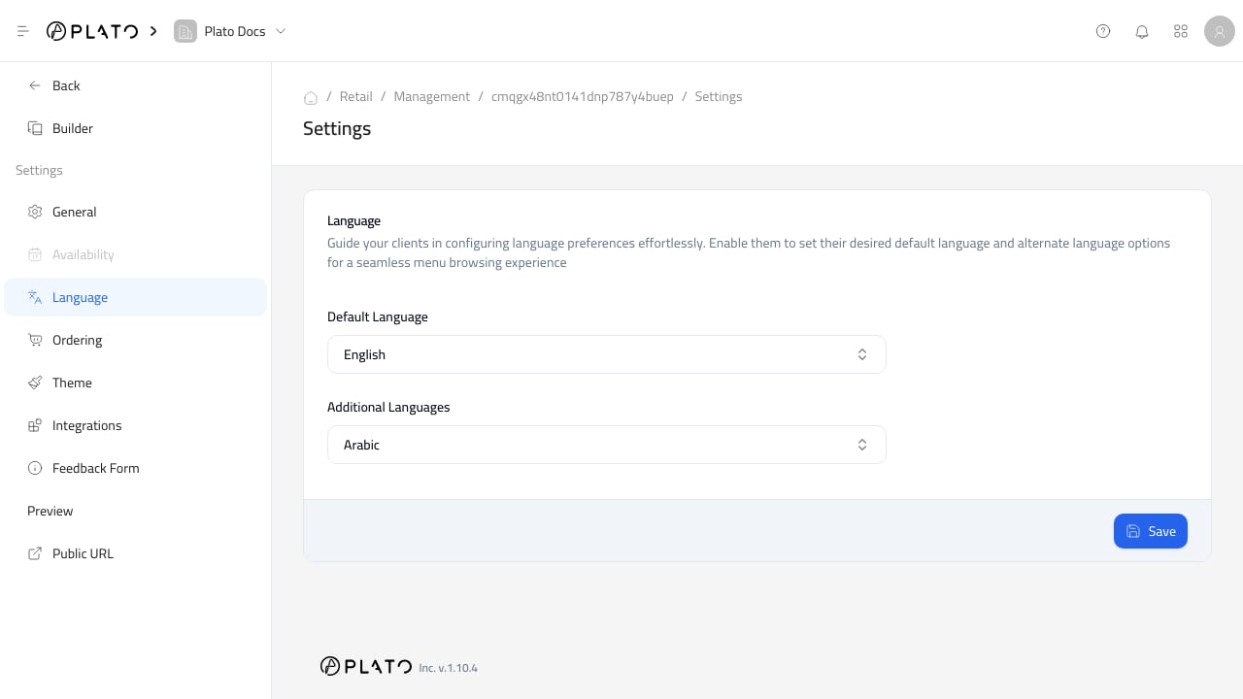Go to Management breadcrumb

click(432, 96)
